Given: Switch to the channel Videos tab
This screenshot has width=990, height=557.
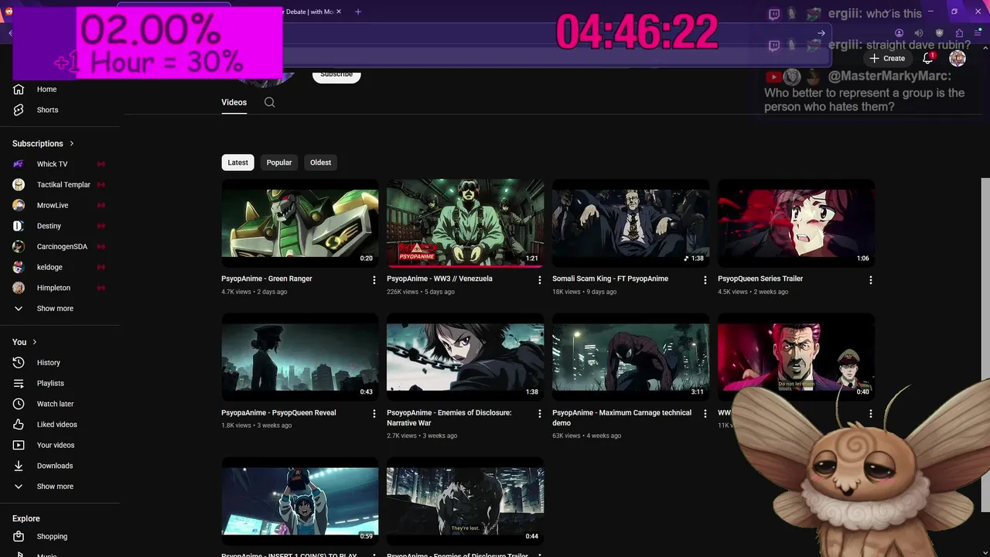Looking at the screenshot, I should click(x=234, y=102).
